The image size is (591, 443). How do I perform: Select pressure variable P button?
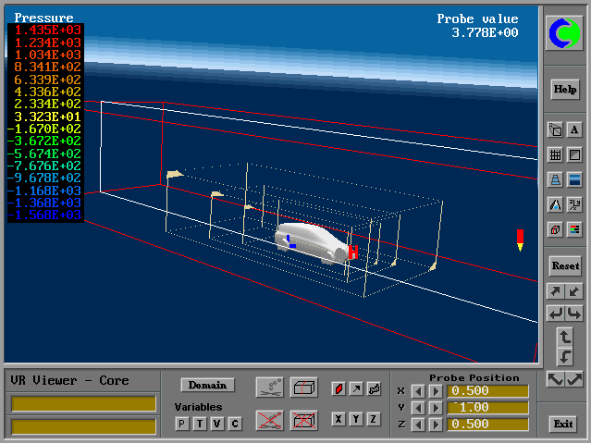pyautogui.click(x=182, y=424)
